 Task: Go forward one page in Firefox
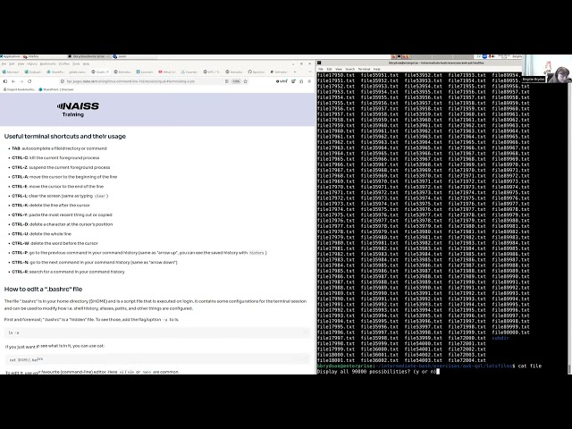coord(21,81)
